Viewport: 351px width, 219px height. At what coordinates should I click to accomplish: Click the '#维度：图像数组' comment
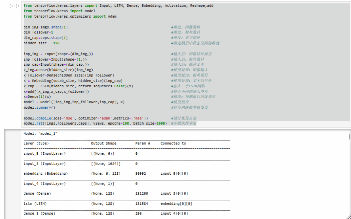point(186,27)
